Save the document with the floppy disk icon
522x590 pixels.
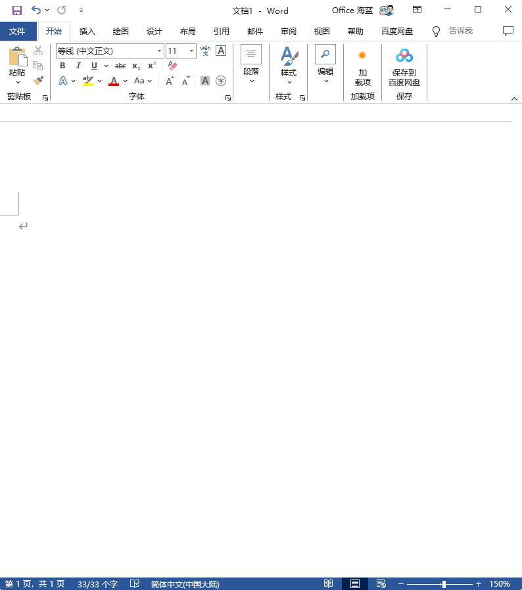[x=17, y=10]
